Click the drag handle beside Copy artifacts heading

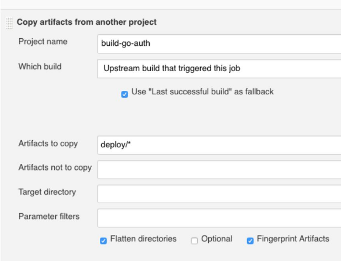pos(9,23)
